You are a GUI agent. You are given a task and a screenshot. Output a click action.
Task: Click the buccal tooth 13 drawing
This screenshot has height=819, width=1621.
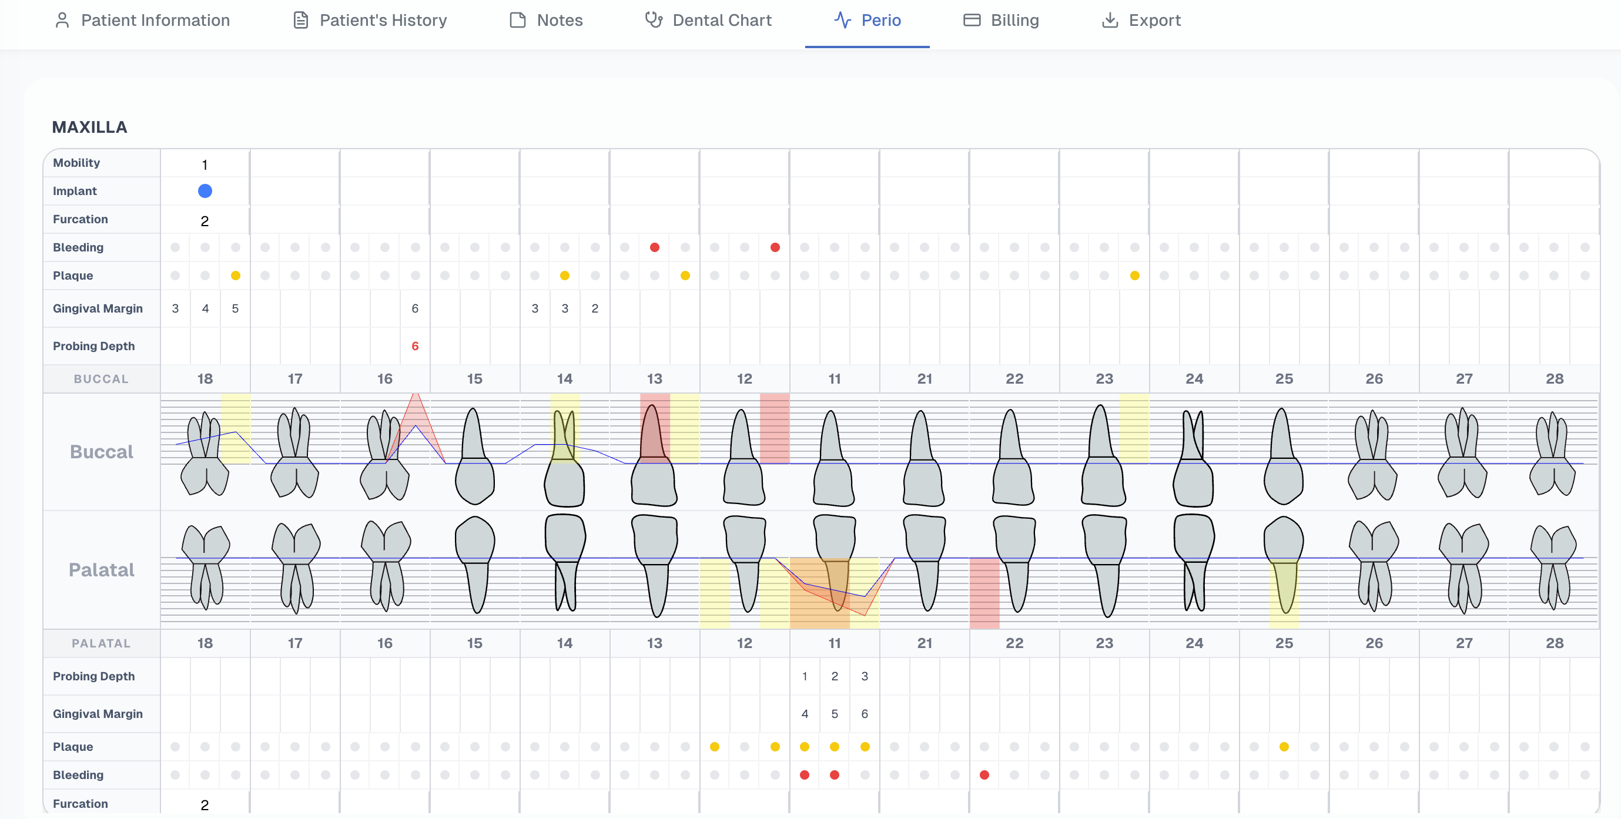(654, 456)
